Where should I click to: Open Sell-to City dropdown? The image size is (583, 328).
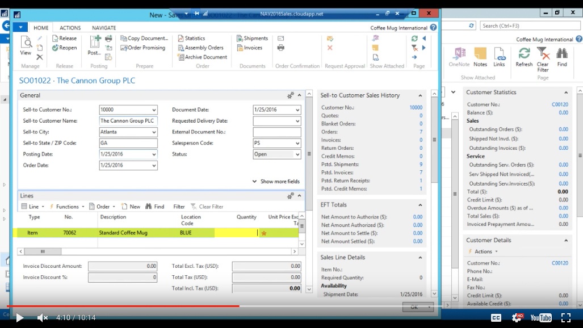point(154,132)
